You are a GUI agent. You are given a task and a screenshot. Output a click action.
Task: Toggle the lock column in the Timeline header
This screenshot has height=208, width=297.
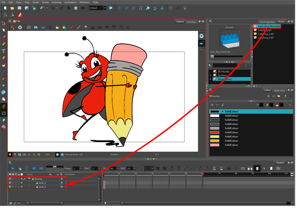19,174
